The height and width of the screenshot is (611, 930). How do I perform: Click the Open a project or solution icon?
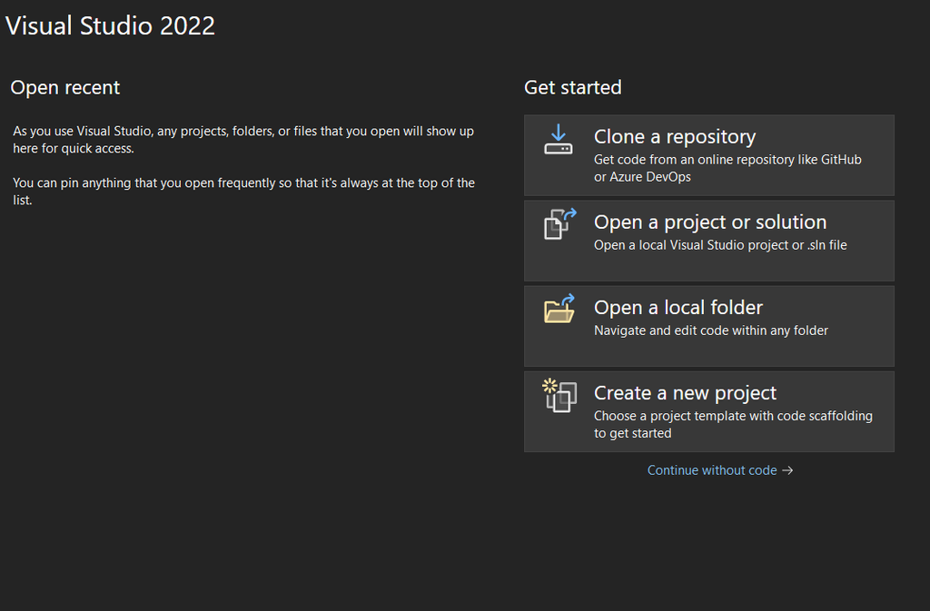[x=559, y=224]
